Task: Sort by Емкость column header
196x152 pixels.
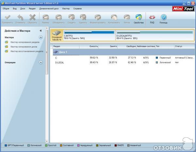Action: tap(89, 46)
